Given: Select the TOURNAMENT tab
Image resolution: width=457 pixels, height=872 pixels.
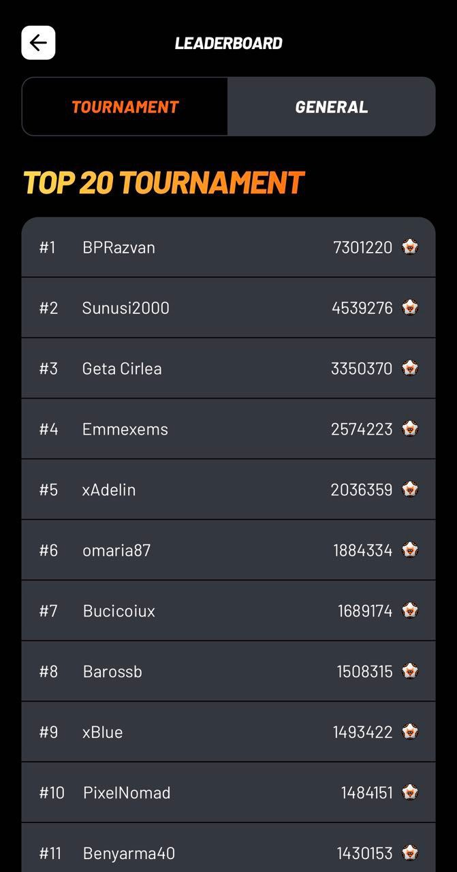Looking at the screenshot, I should pos(125,106).
